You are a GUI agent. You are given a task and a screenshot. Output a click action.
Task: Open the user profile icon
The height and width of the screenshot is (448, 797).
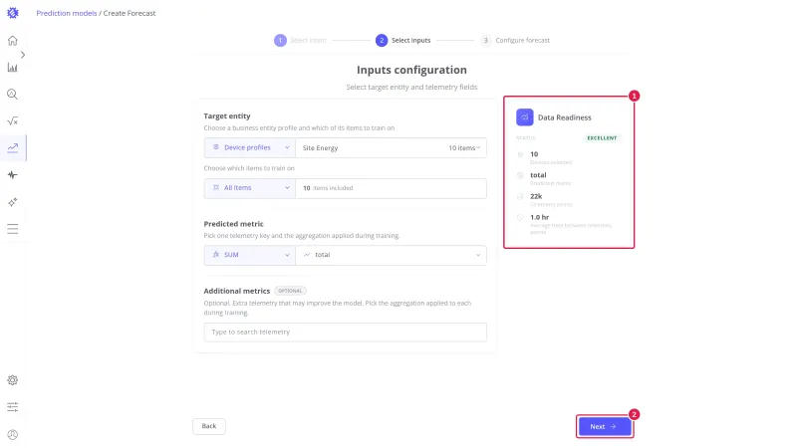13,434
